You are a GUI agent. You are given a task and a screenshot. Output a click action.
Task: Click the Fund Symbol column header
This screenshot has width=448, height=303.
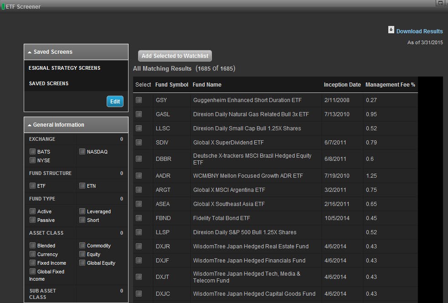171,85
